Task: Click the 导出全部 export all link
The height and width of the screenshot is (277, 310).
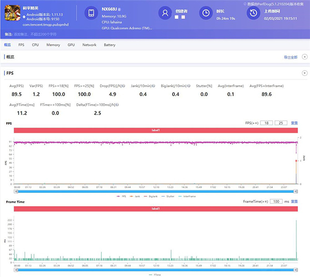Action: click(x=290, y=57)
